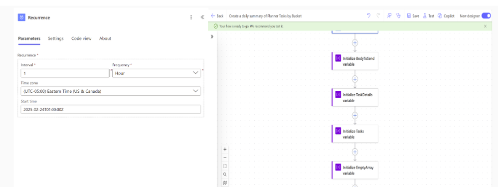This screenshot has width=498, height=187.
Task: Open the Flow checker stethoscope icon
Action: click(x=399, y=15)
